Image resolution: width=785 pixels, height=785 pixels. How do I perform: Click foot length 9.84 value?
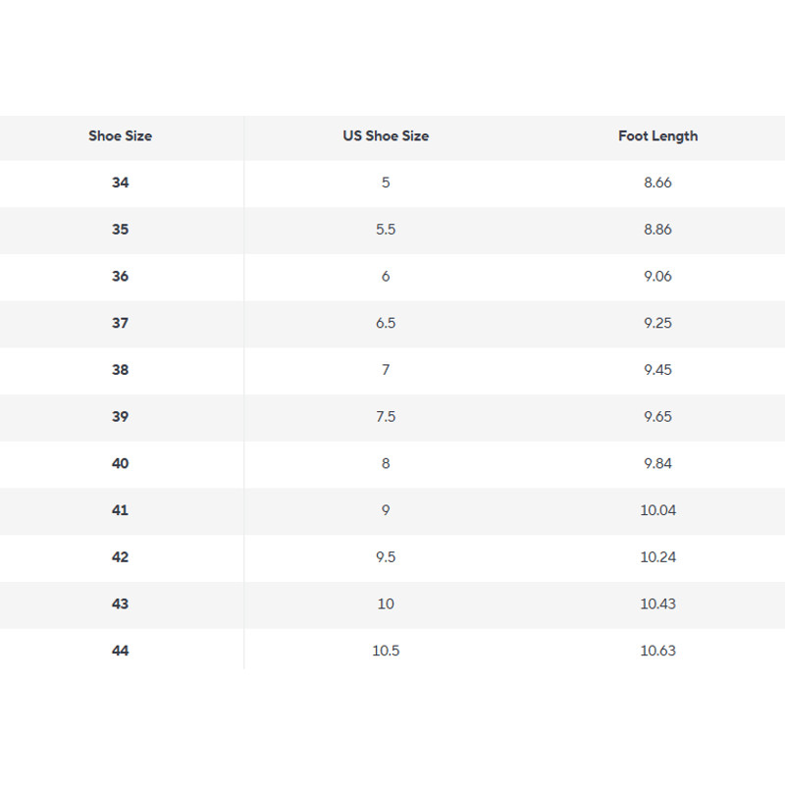point(657,463)
